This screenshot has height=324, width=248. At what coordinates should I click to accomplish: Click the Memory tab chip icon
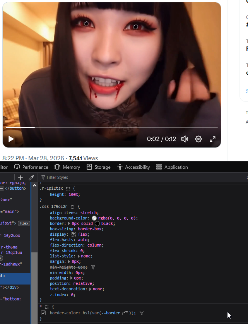(x=57, y=167)
